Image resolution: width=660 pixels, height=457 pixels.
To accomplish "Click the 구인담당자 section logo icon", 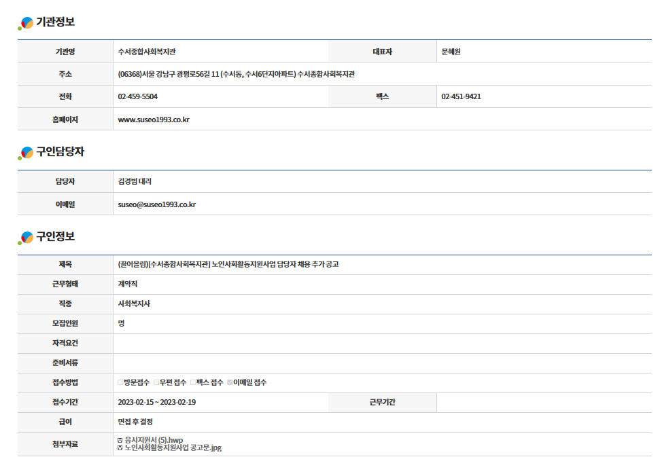I will [x=26, y=153].
